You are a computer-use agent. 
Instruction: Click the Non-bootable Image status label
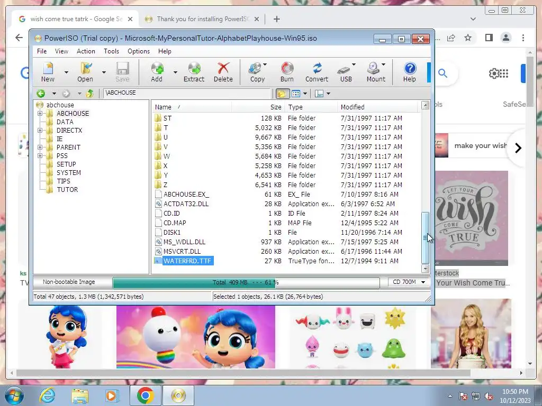(x=69, y=282)
